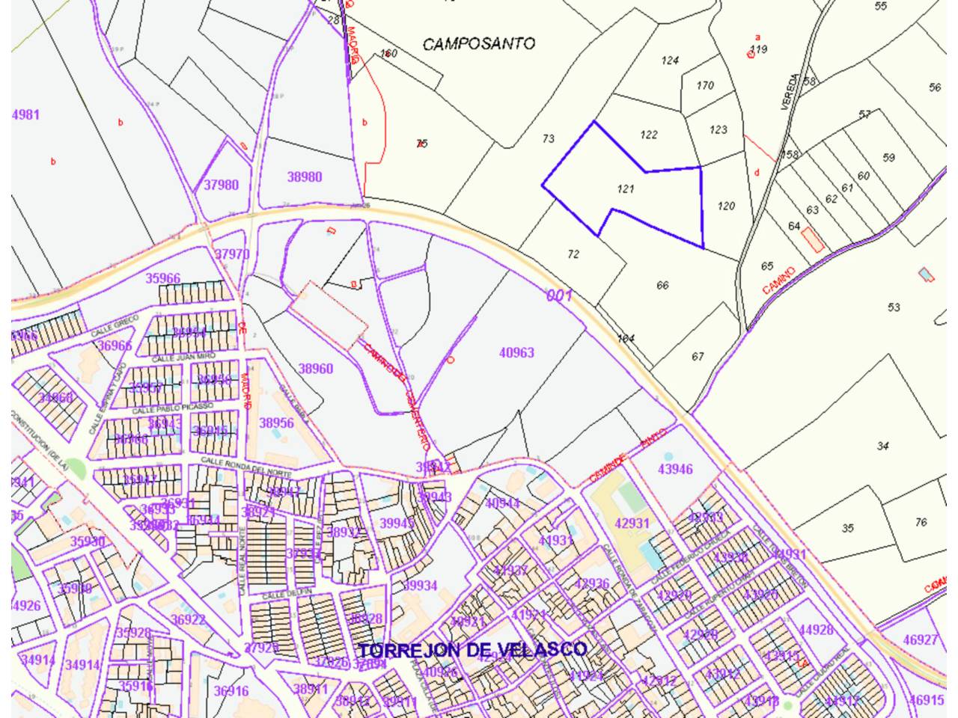This screenshot has width=958, height=718.
Task: Select parcel number 64
Action: 795,226
